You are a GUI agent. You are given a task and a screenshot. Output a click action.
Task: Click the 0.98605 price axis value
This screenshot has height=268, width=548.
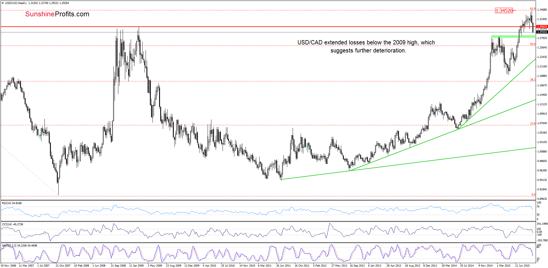(x=542, y=161)
